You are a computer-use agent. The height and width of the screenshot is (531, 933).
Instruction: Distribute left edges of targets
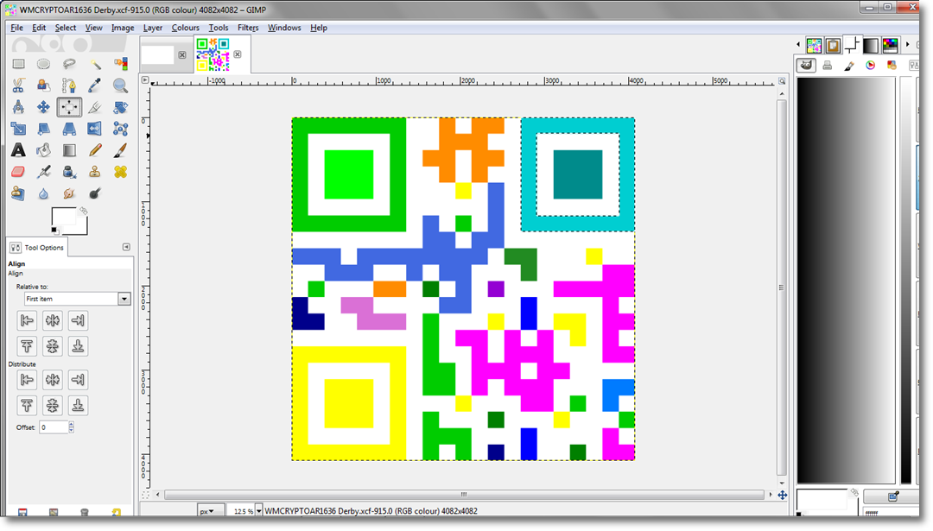(27, 379)
